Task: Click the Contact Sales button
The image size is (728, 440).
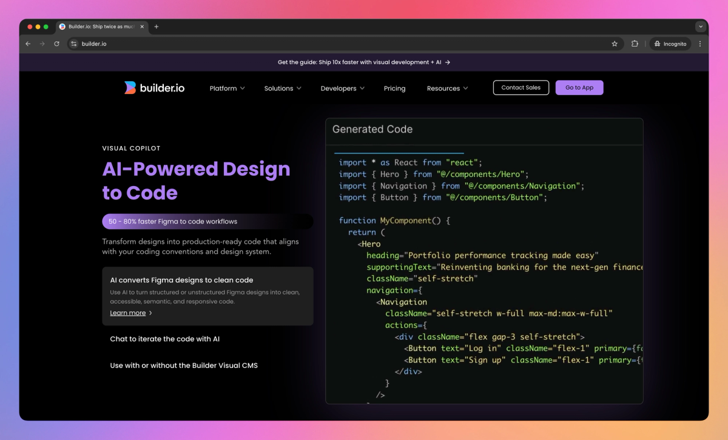Action: pyautogui.click(x=521, y=87)
